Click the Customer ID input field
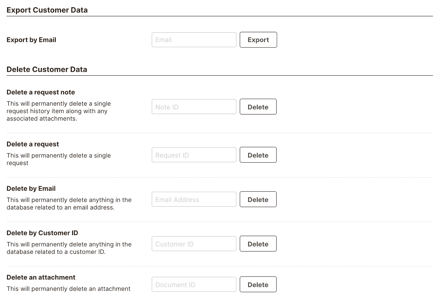 tap(194, 244)
